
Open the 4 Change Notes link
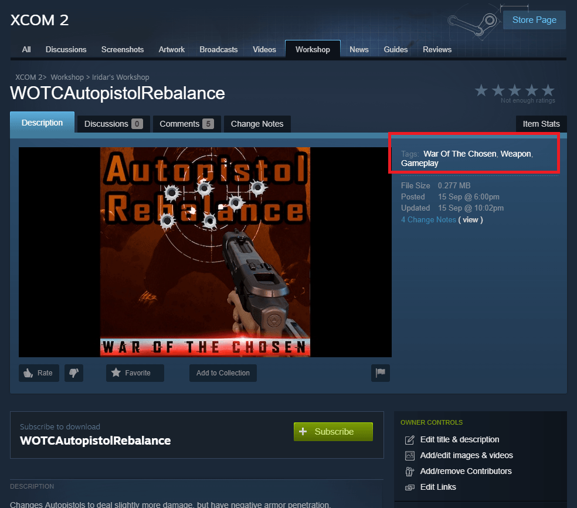click(x=428, y=220)
